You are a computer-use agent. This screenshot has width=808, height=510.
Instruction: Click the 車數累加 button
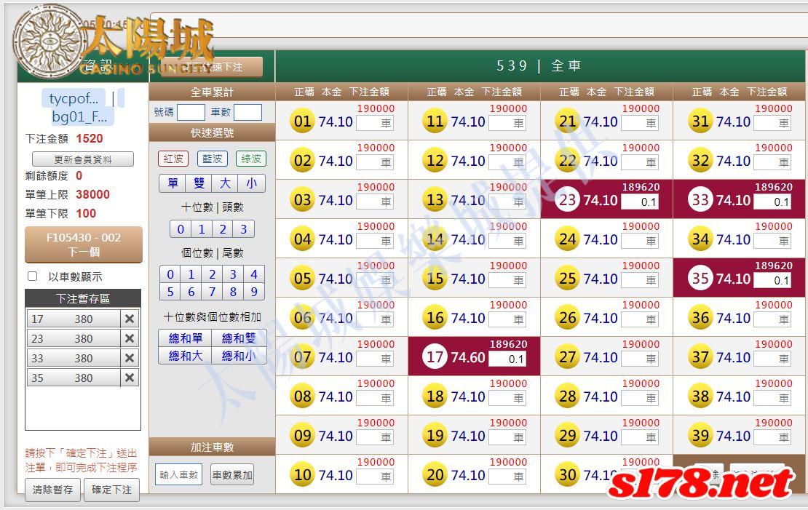(x=232, y=474)
